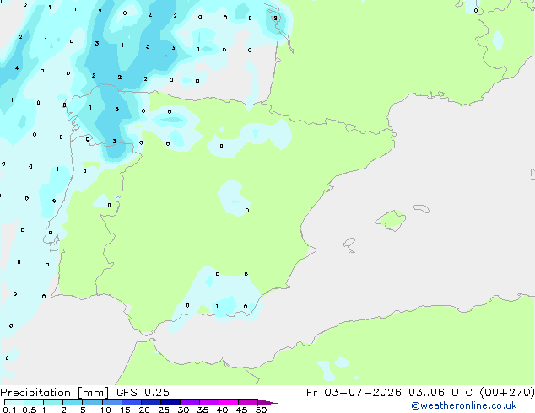Click the '4' precipitation value on map
The image size is (535, 413).
click(17, 67)
